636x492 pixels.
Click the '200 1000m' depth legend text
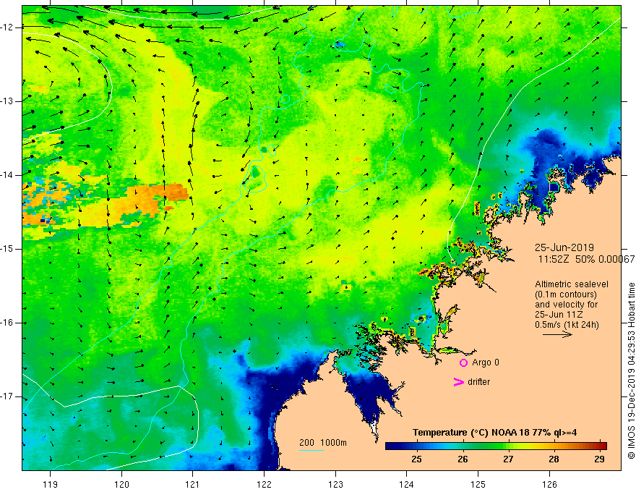coord(323,443)
